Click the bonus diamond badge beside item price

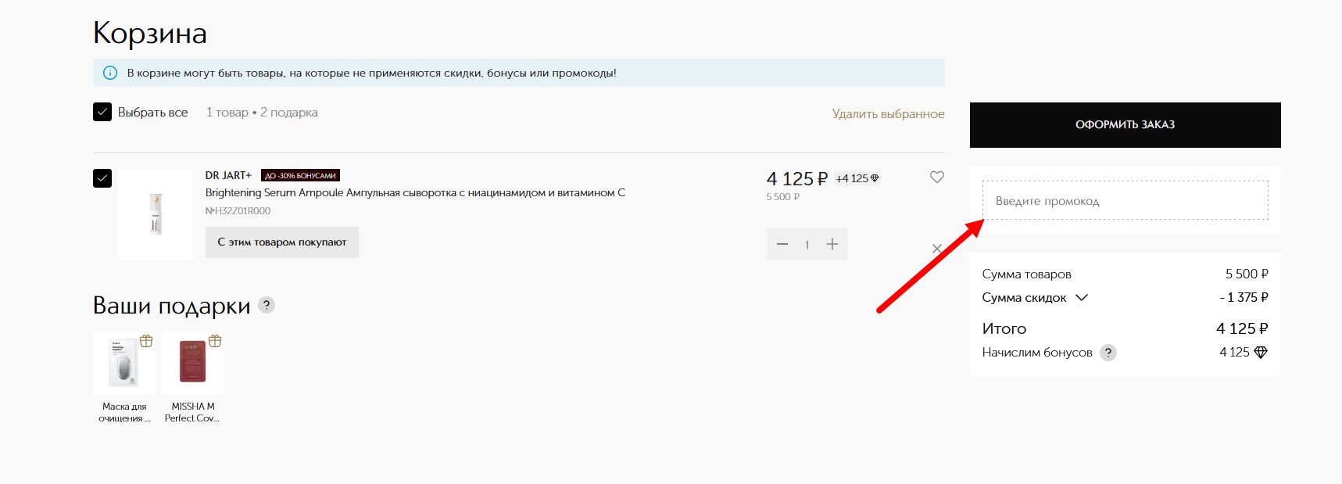pyautogui.click(x=857, y=178)
